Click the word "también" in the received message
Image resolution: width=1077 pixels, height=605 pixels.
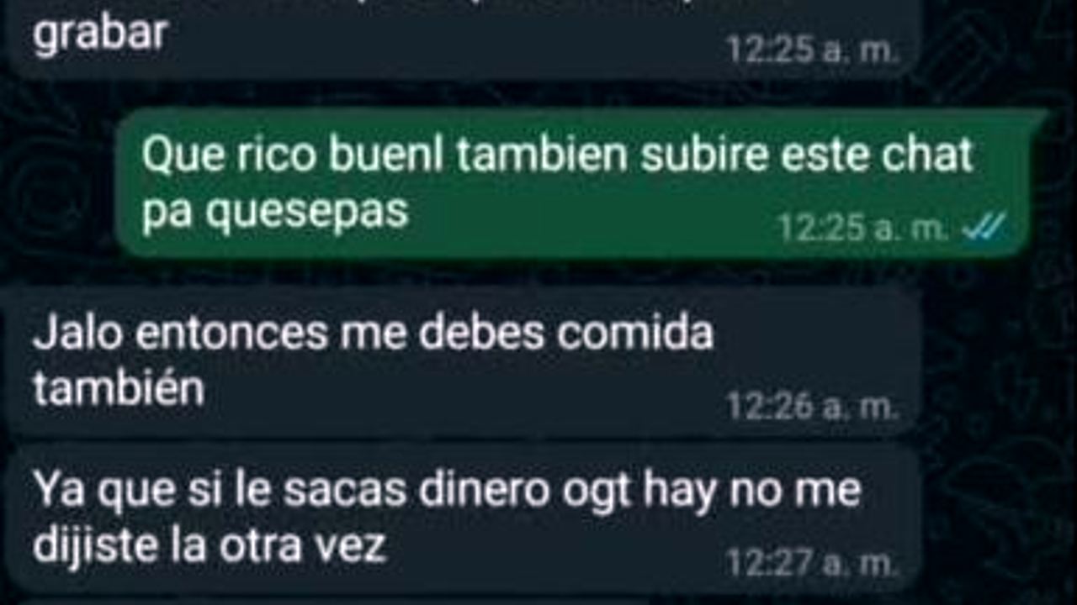click(118, 389)
